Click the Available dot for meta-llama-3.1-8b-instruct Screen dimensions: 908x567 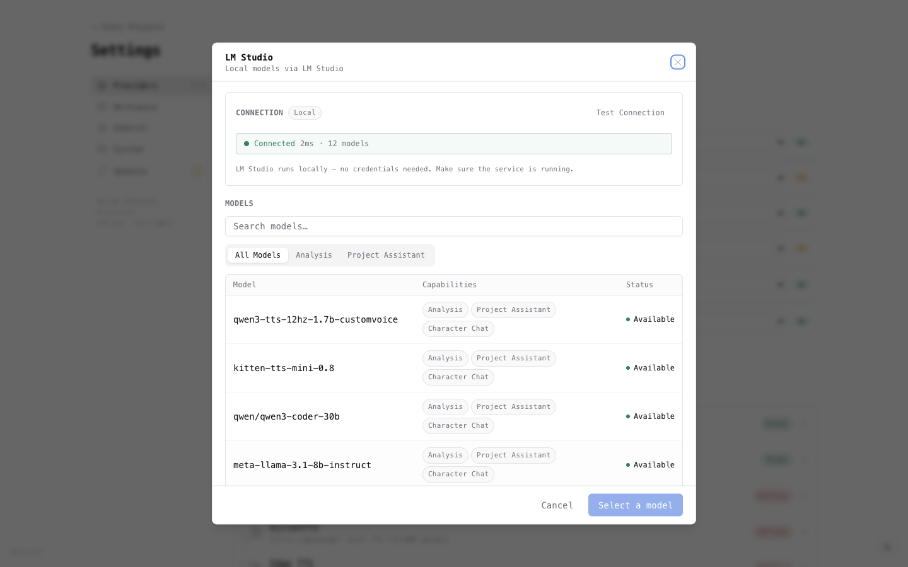point(627,465)
